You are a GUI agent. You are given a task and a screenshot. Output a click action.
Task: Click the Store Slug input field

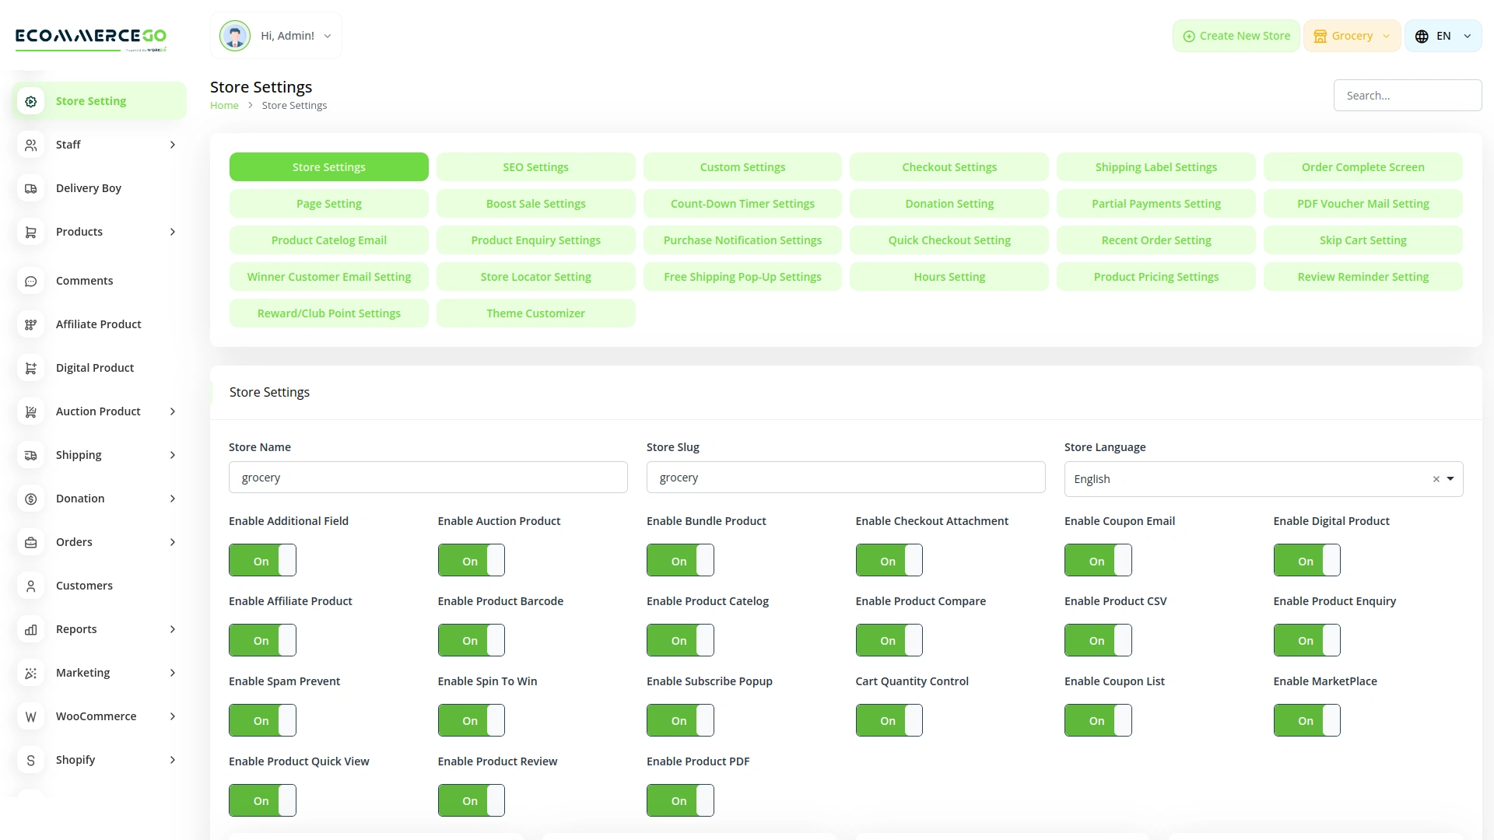pos(845,478)
